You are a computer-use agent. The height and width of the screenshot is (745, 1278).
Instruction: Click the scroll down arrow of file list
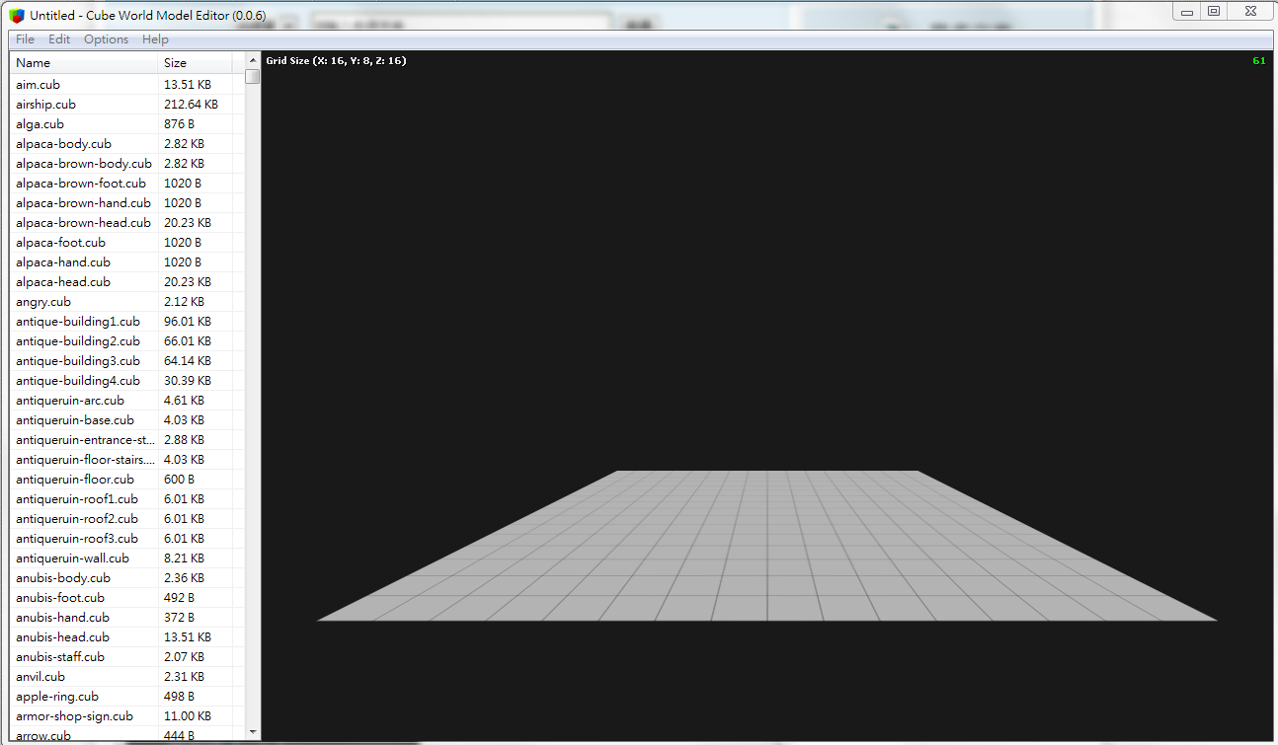pyautogui.click(x=253, y=731)
